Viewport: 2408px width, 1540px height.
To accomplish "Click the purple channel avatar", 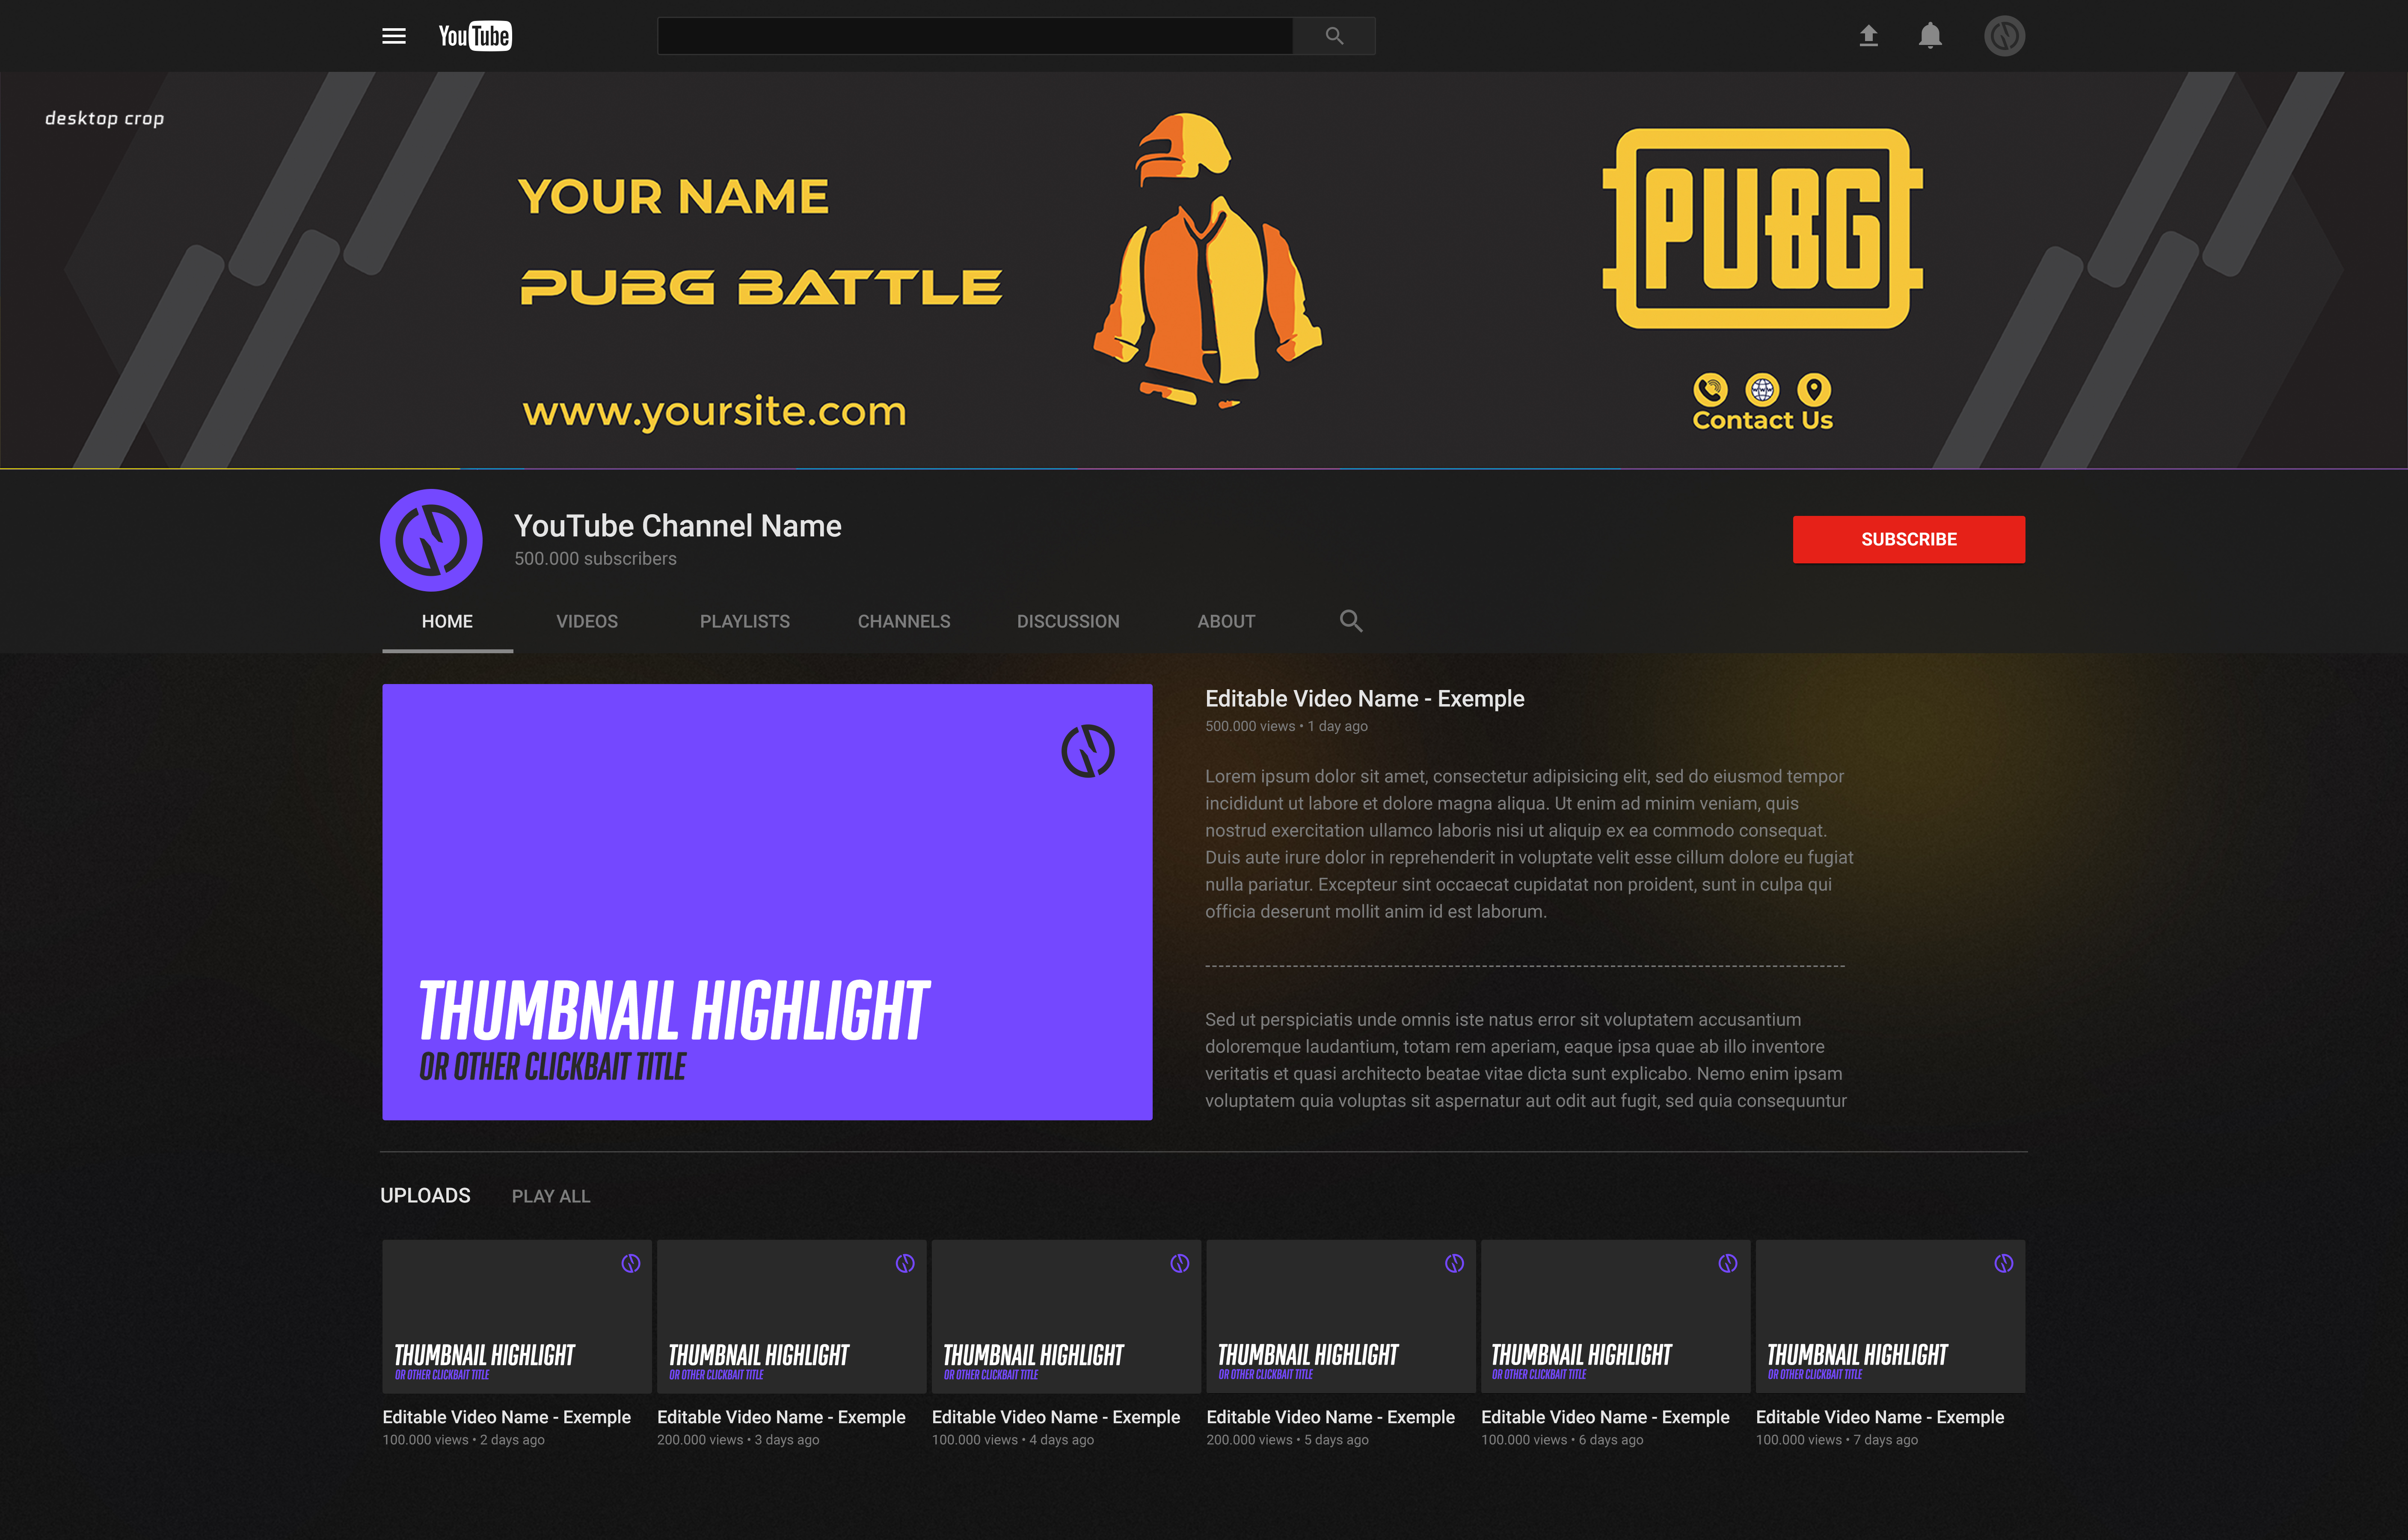I will 429,539.
